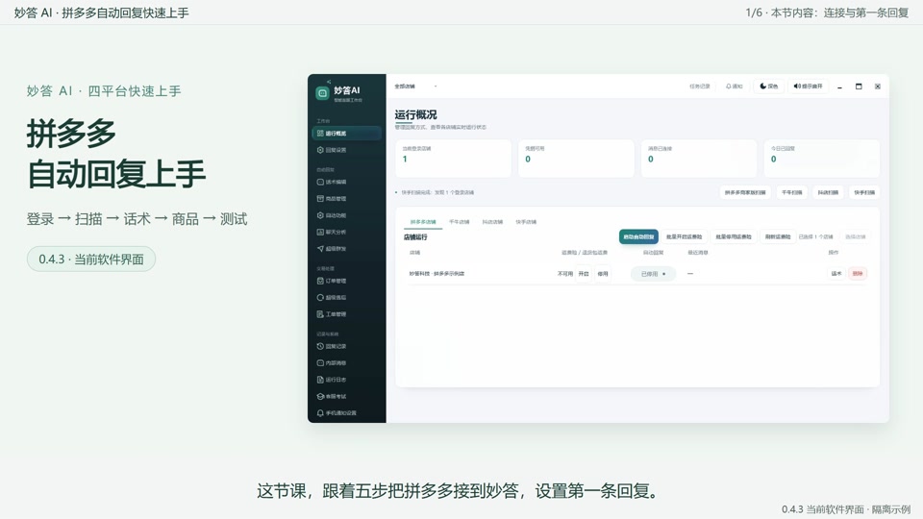923x519 pixels.
Task: Maximize the 妙答AI window
Action: (859, 86)
